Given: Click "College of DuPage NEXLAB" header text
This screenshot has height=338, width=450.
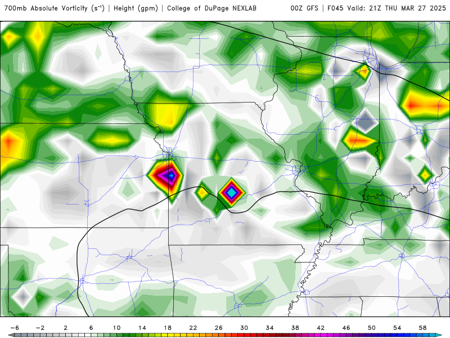Looking at the screenshot, I should (212, 8).
